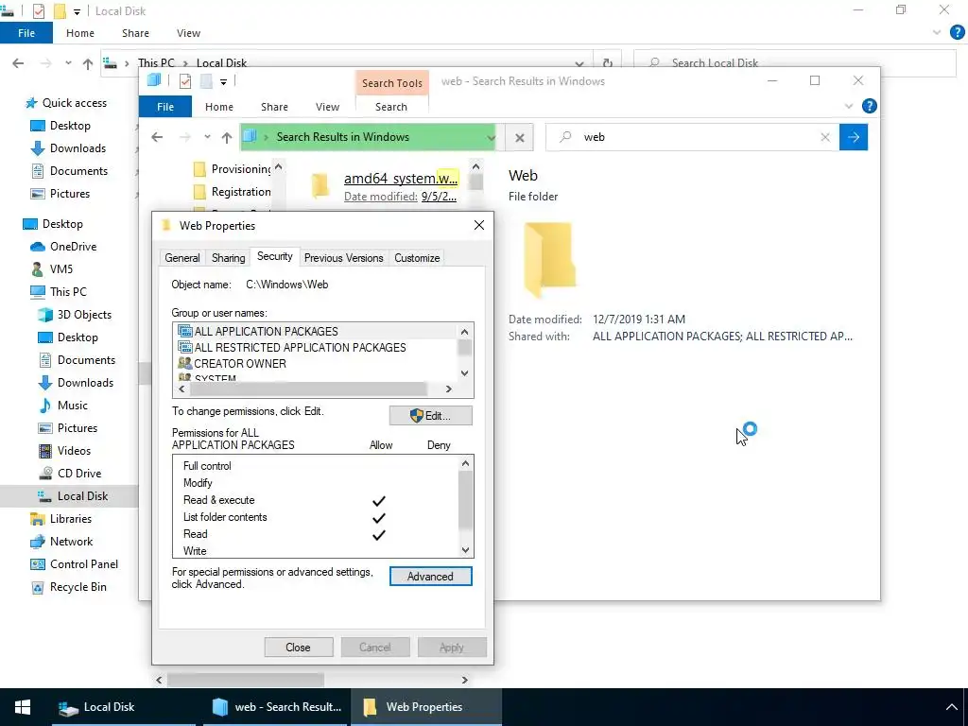Open View tab in the search window

pos(328,107)
